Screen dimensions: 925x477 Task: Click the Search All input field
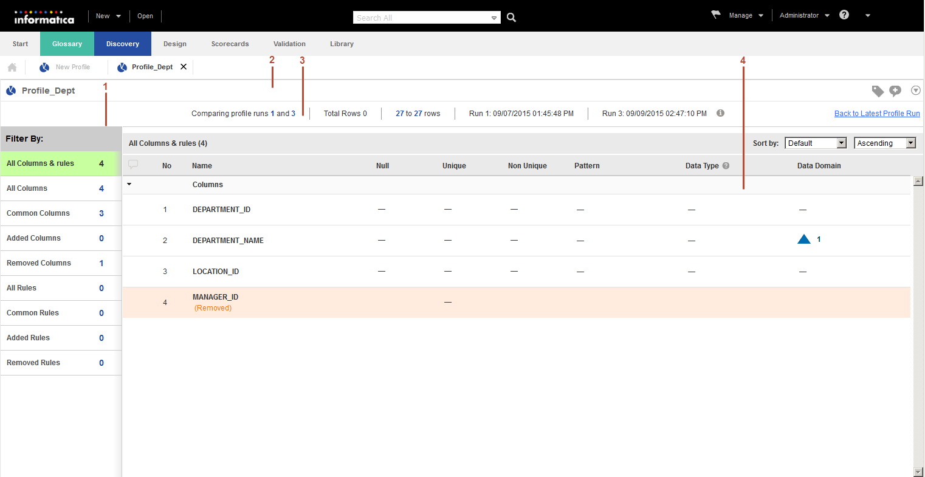[x=422, y=18]
